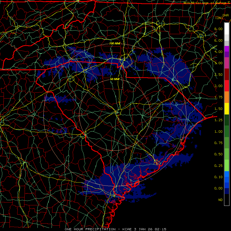231x231 pixels.
Task: Click the '2.50' legend value
Action: click(x=218, y=74)
